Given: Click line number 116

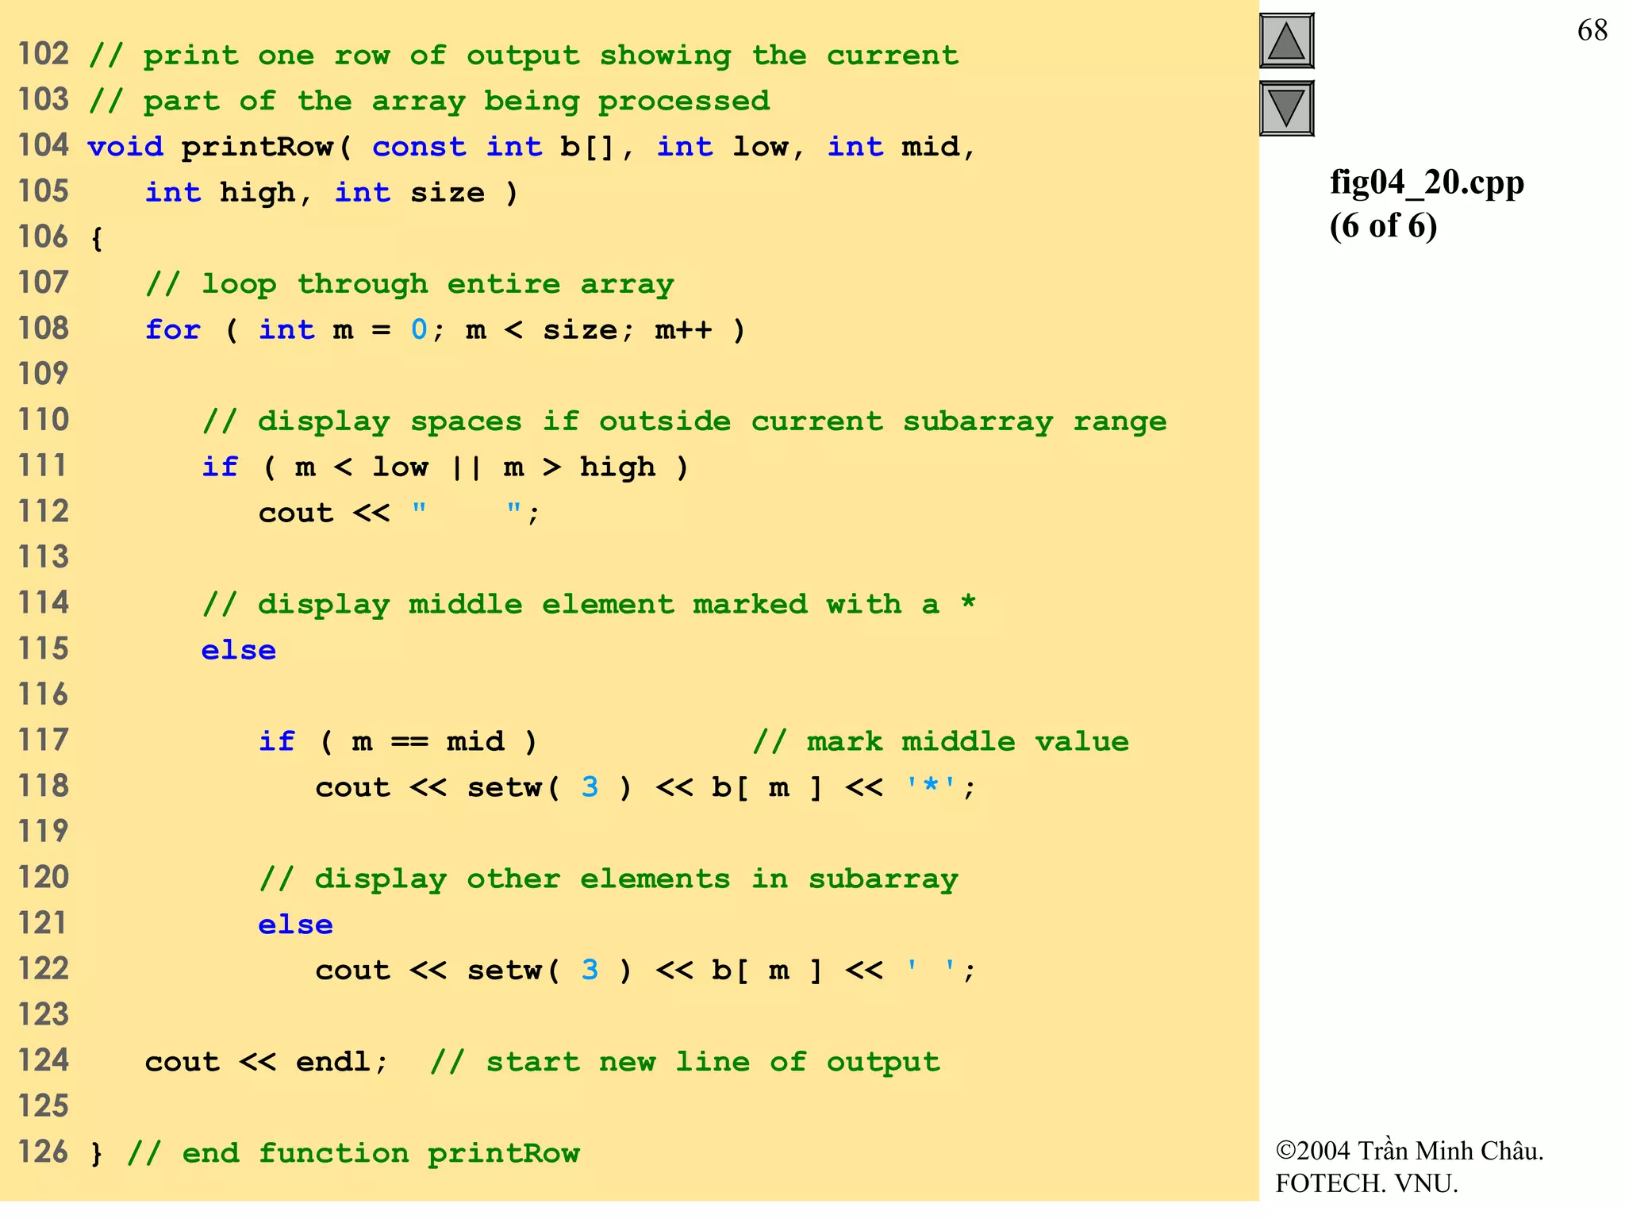Looking at the screenshot, I should point(44,694).
